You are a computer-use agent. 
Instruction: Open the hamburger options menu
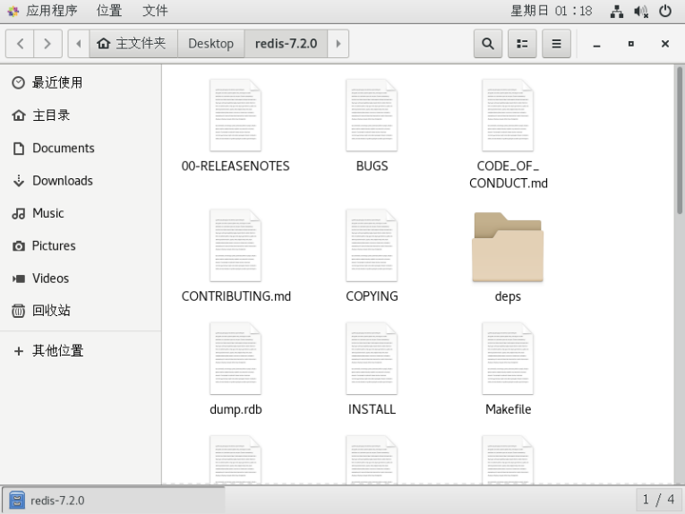pos(556,44)
